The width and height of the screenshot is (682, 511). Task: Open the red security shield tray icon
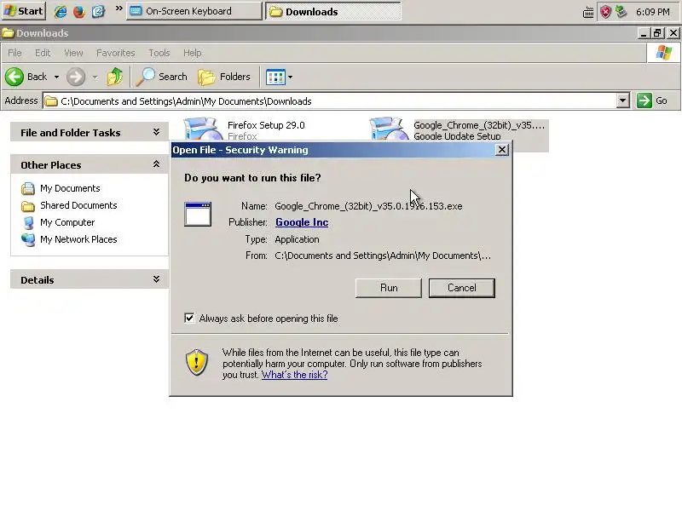tap(605, 12)
